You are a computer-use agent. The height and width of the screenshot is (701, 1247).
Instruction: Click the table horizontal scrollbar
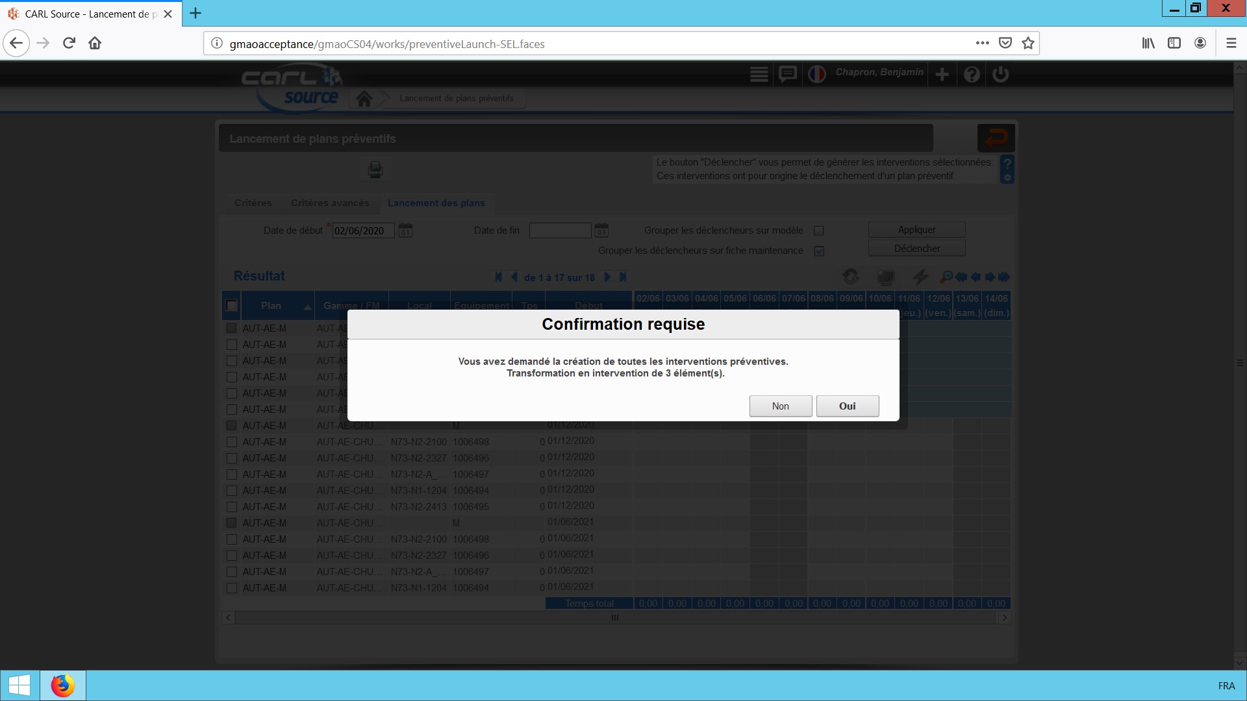click(x=614, y=618)
